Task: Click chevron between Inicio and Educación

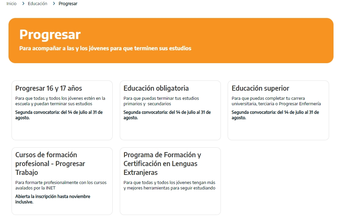Action: click(x=23, y=4)
